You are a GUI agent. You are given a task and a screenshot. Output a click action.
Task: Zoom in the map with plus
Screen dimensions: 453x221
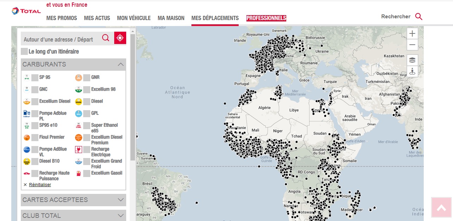coord(412,34)
